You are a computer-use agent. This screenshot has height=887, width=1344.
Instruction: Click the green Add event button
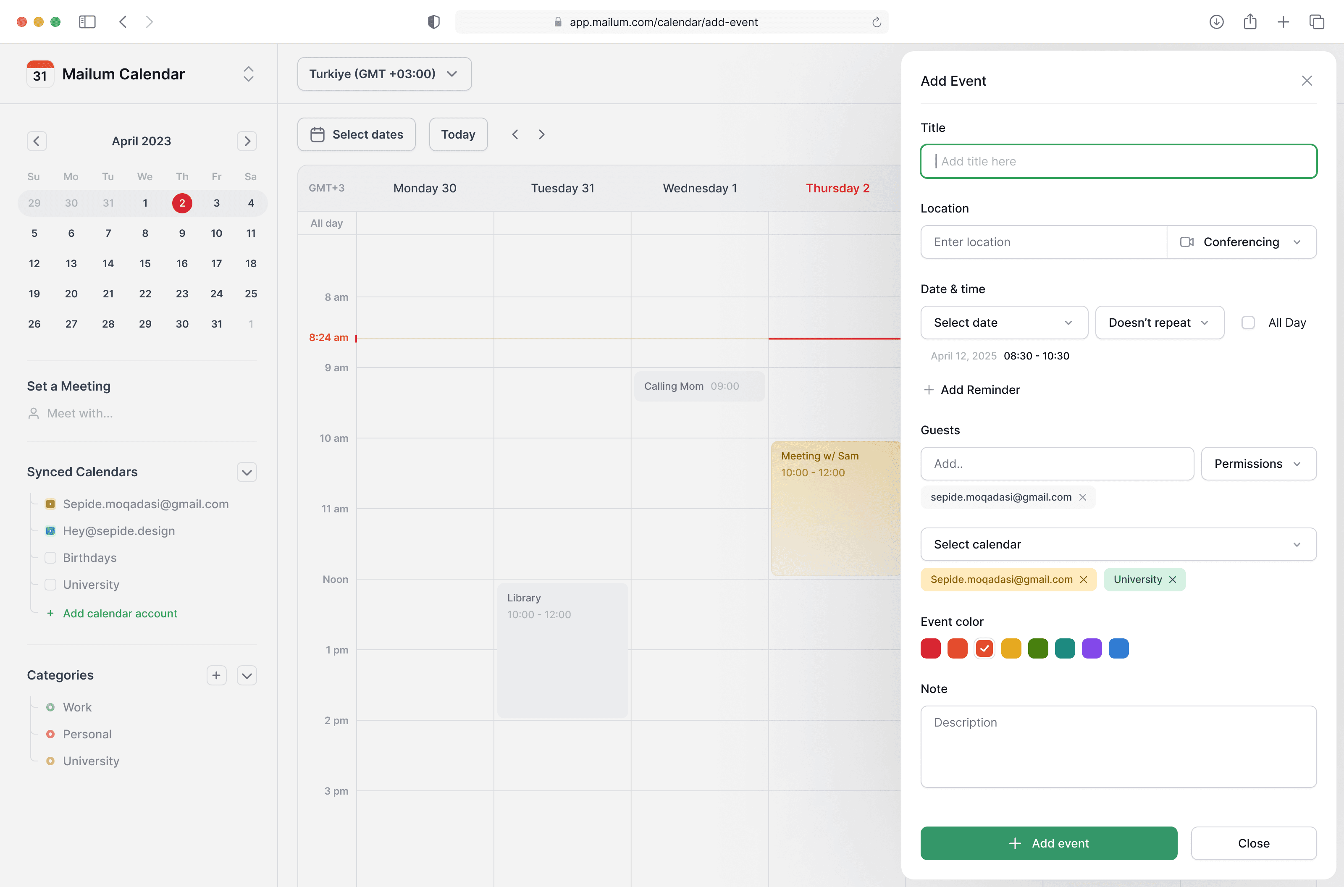tap(1048, 843)
